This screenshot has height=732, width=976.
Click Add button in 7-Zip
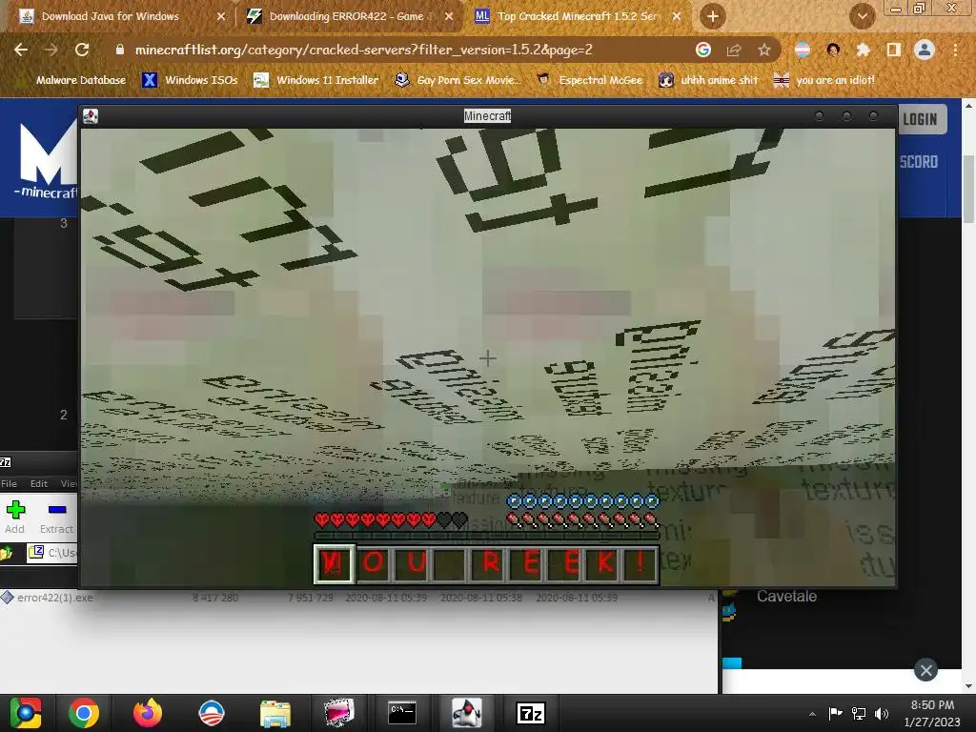15,518
